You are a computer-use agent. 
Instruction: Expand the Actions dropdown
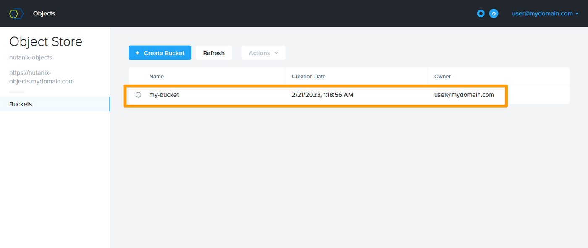pos(263,53)
